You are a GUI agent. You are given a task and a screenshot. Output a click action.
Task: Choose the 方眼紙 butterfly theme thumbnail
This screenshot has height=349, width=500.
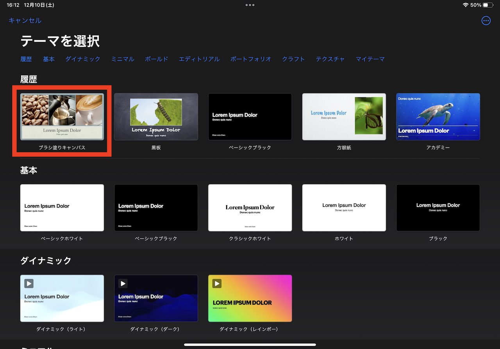tap(344, 117)
